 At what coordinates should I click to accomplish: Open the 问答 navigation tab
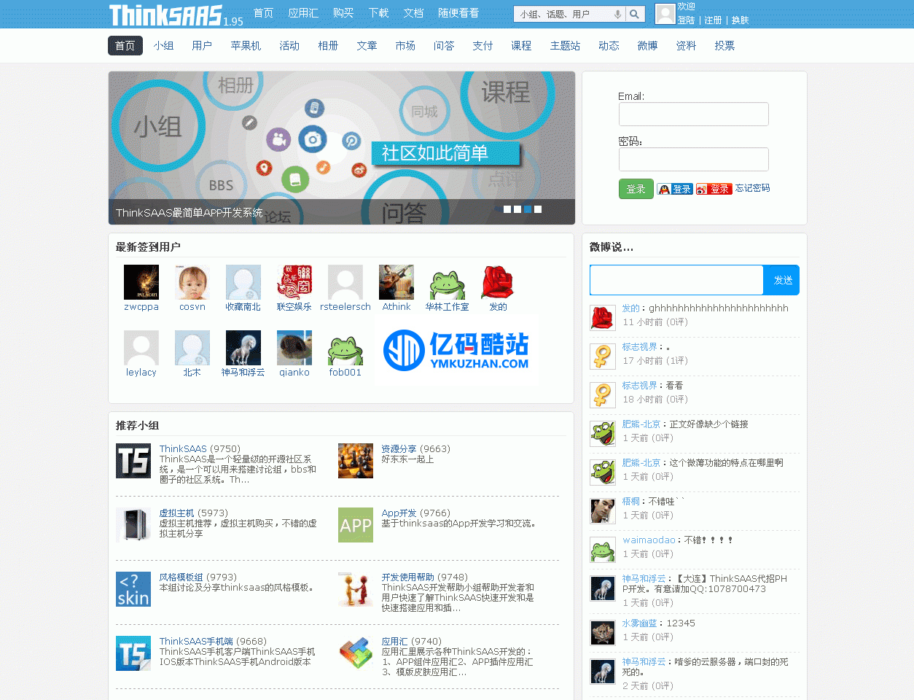[x=444, y=45]
